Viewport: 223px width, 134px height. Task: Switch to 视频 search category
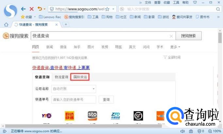105,47
